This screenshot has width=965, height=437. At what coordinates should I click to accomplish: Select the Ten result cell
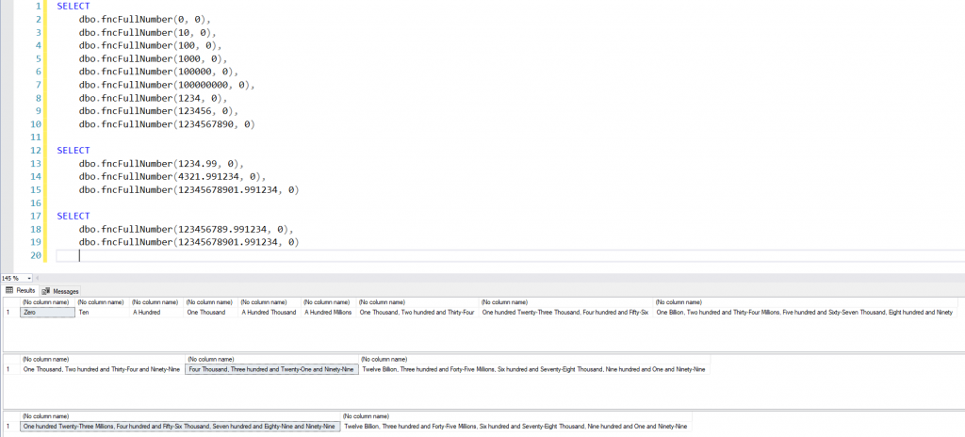click(103, 313)
